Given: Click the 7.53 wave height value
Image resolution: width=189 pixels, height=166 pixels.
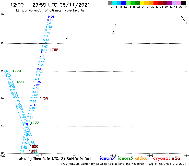Looking at the screenshot, I should tap(7, 71).
